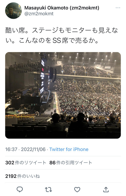126x196 pixels.
Task: Open the tweet's three-dot more options menu
Action: 118,8
